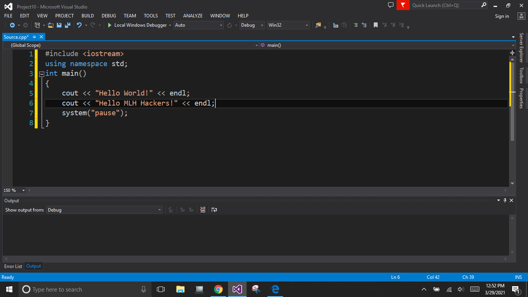The height and width of the screenshot is (297, 528).
Task: Open the BUILD menu
Action: [x=88, y=16]
